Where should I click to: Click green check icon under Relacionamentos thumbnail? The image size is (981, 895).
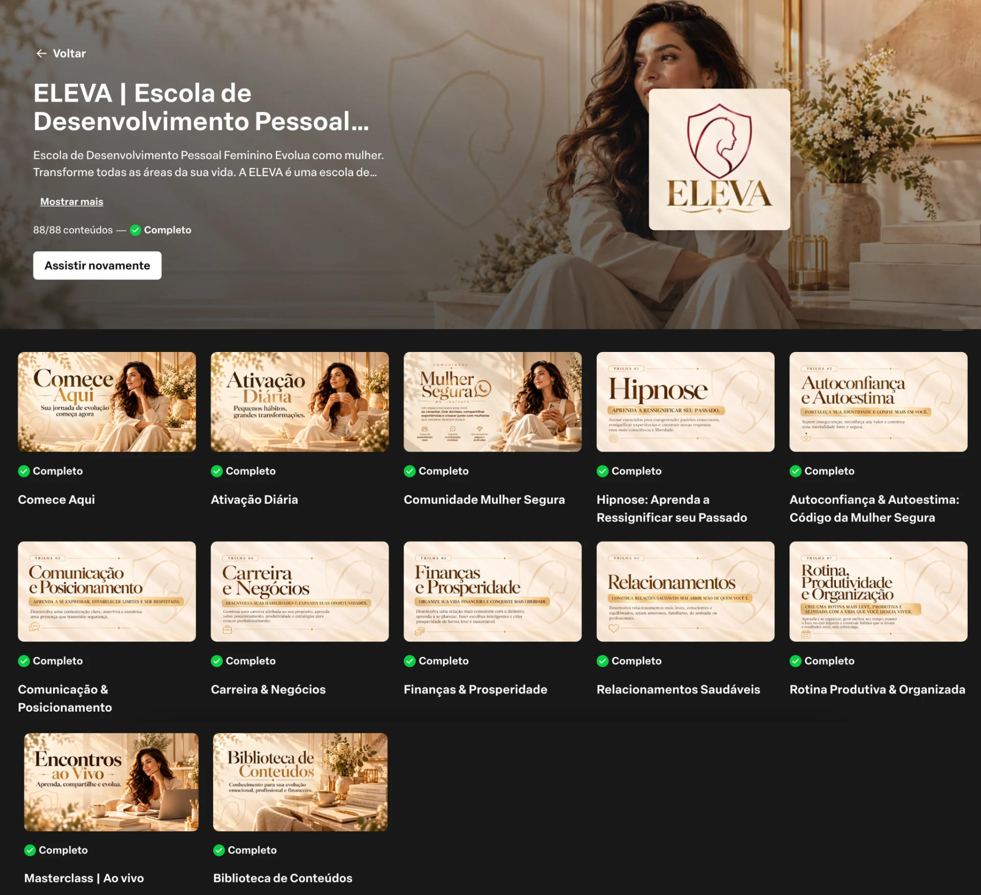coord(602,661)
